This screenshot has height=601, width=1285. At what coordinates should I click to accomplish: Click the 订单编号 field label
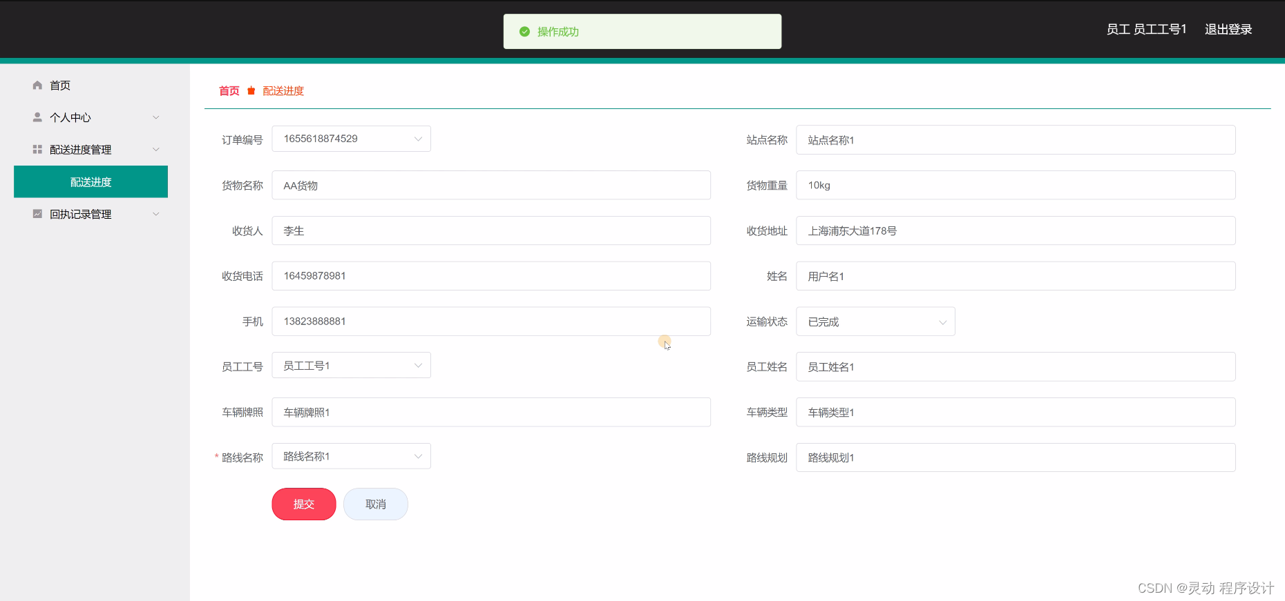click(242, 140)
